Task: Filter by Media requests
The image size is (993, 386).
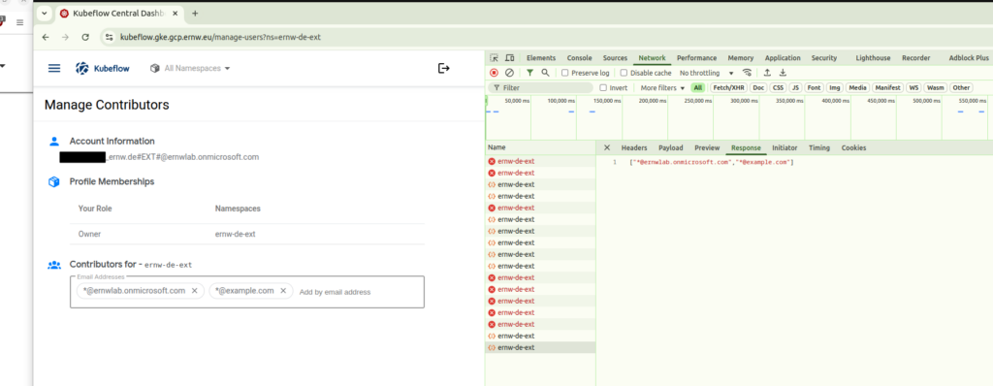Action: point(857,88)
